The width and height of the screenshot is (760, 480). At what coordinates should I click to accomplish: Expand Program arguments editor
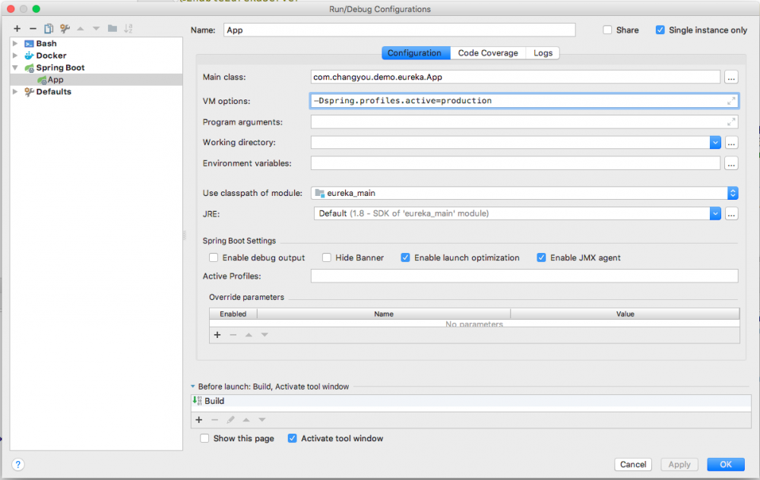click(731, 122)
